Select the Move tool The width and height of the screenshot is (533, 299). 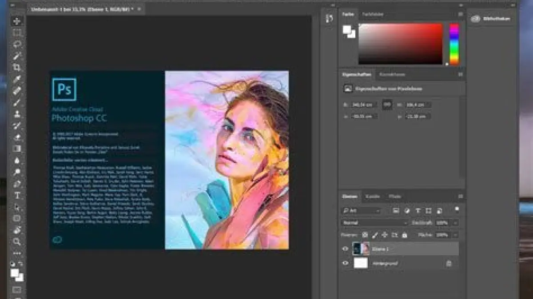[x=17, y=21]
